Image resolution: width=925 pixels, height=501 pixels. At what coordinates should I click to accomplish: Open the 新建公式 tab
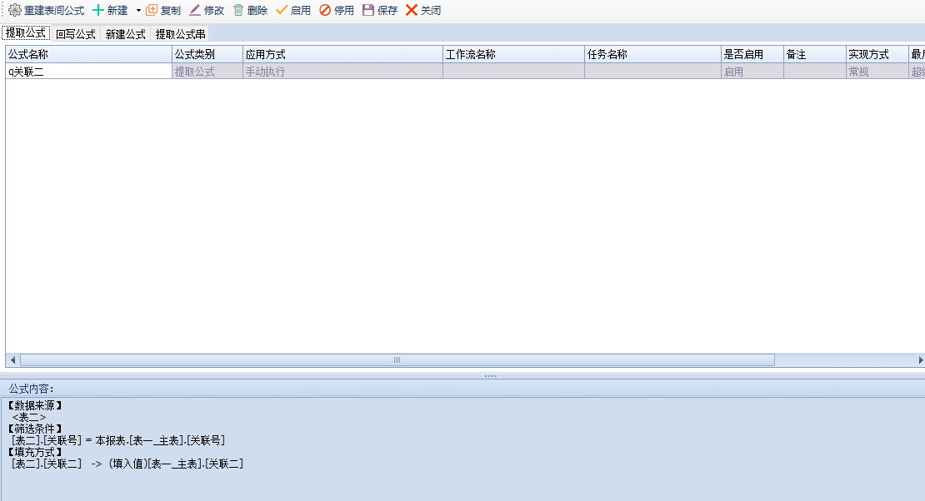(125, 34)
